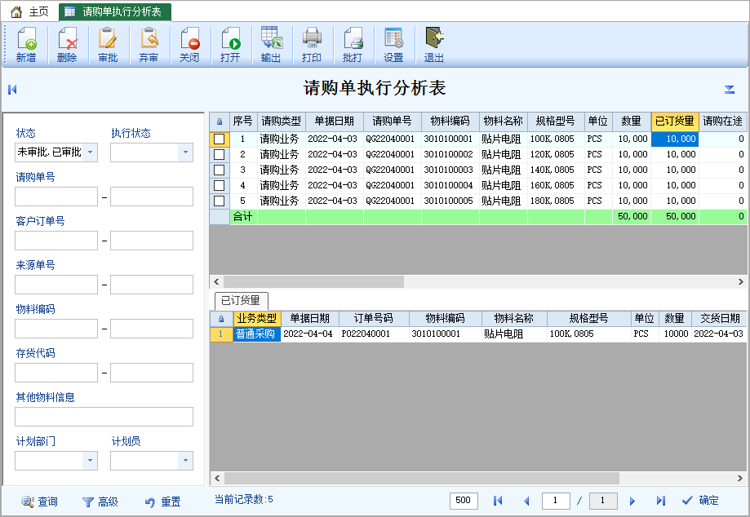The height and width of the screenshot is (517, 750).
Task: Click the lock icon in lower grid header
Action: (221, 319)
